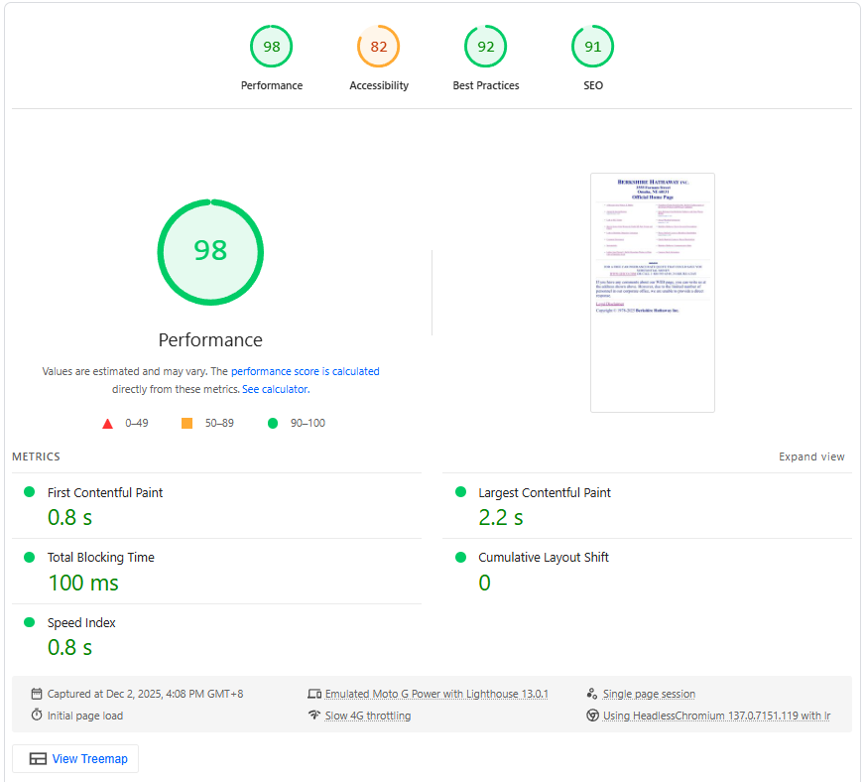The image size is (865, 782).
Task: Open the See calculator link
Action: click(275, 390)
